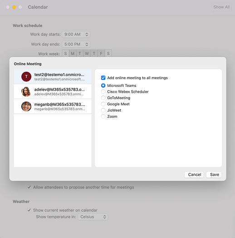This screenshot has height=238, width=235.
Task: Select Microsoft Teams radio button
Action: 103,85
